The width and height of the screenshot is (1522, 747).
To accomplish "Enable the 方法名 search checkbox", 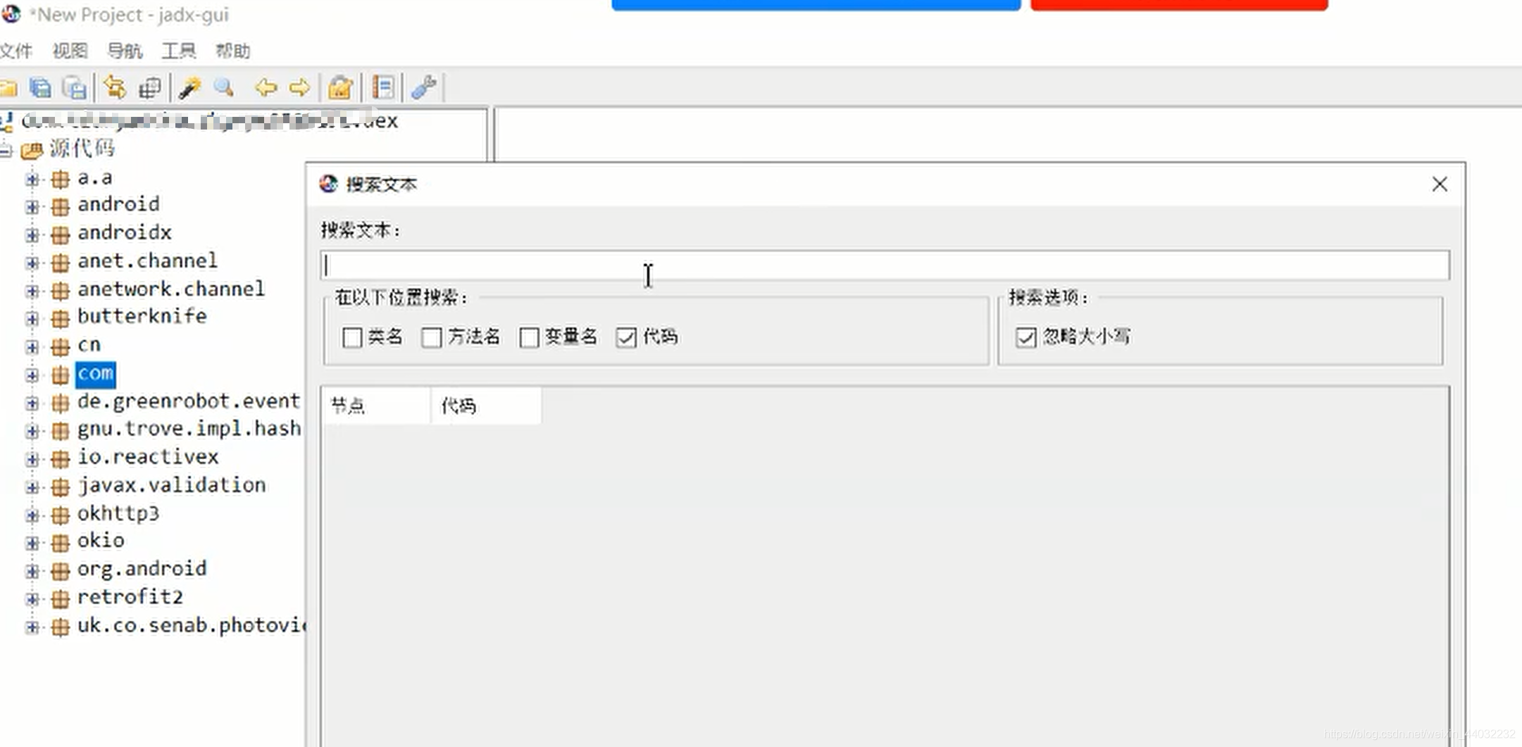I will point(432,337).
